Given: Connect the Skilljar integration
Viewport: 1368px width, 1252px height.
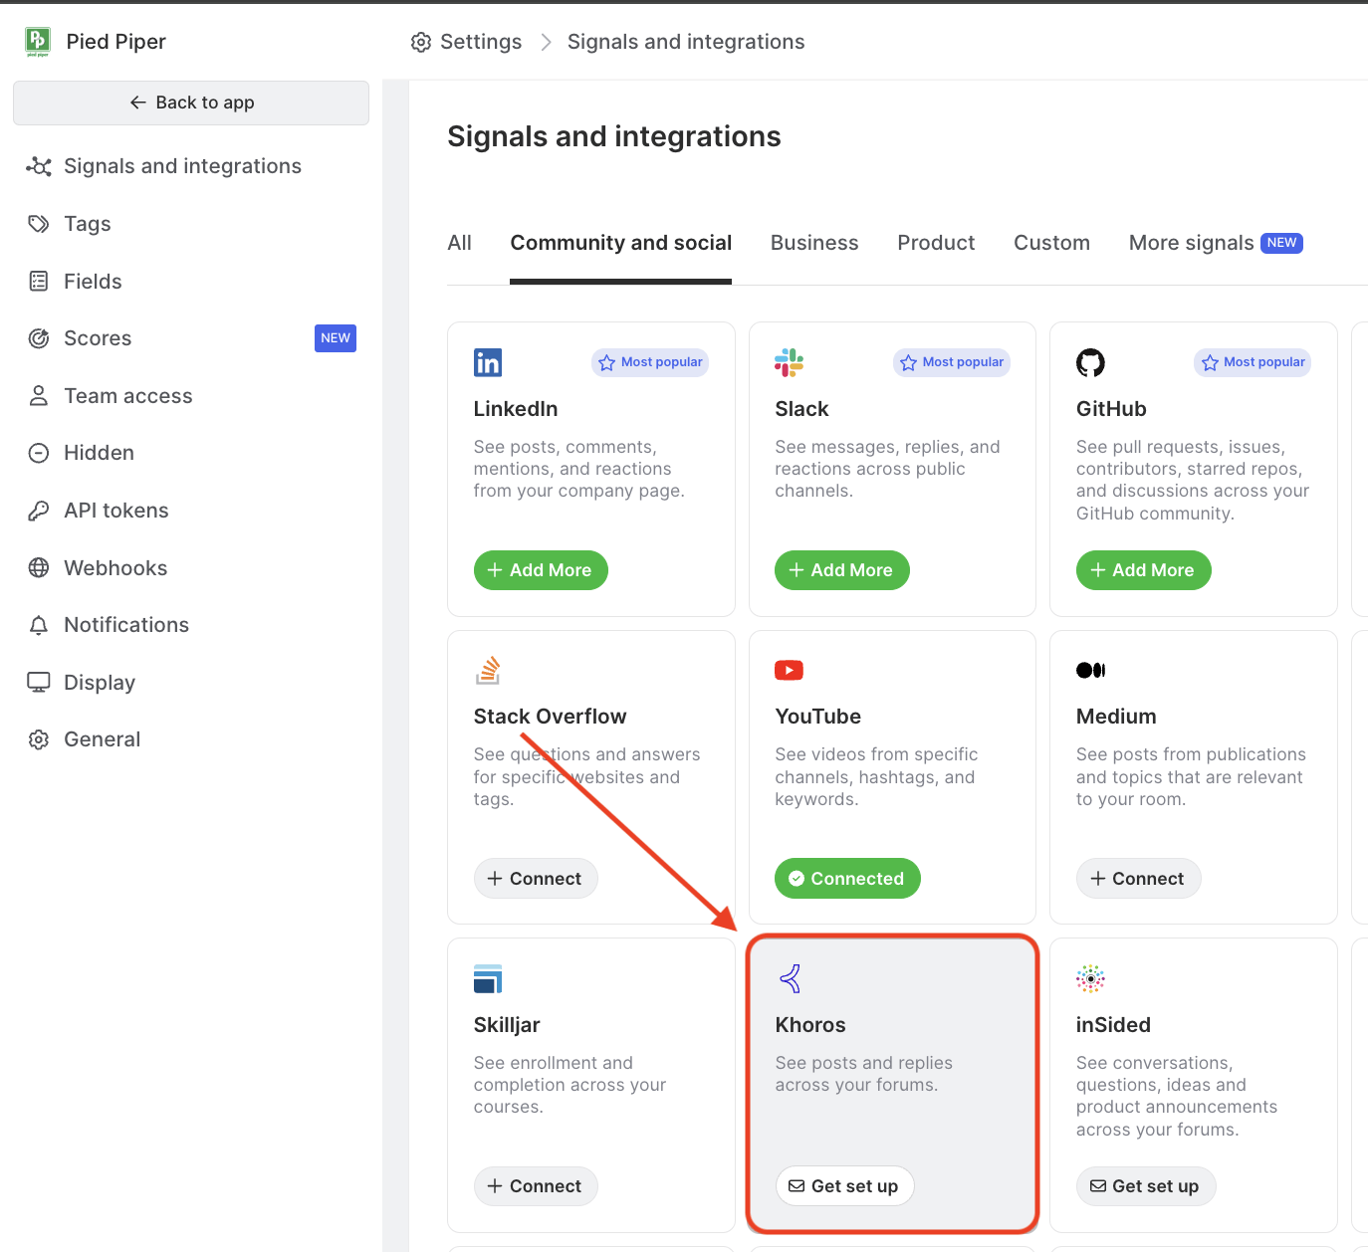Looking at the screenshot, I should pos(536,1186).
